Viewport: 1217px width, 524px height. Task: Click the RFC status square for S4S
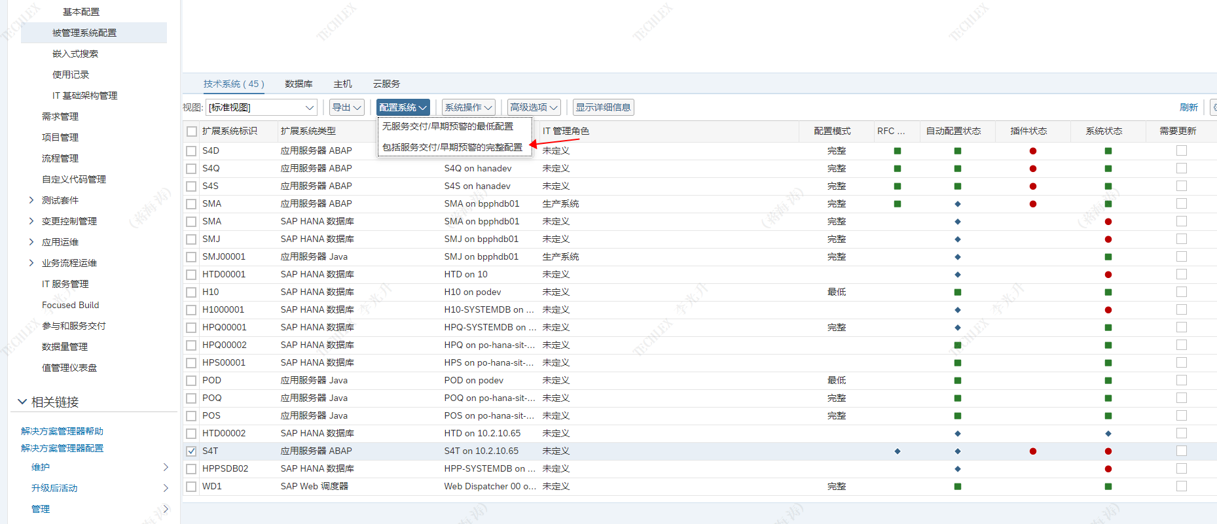tap(898, 186)
